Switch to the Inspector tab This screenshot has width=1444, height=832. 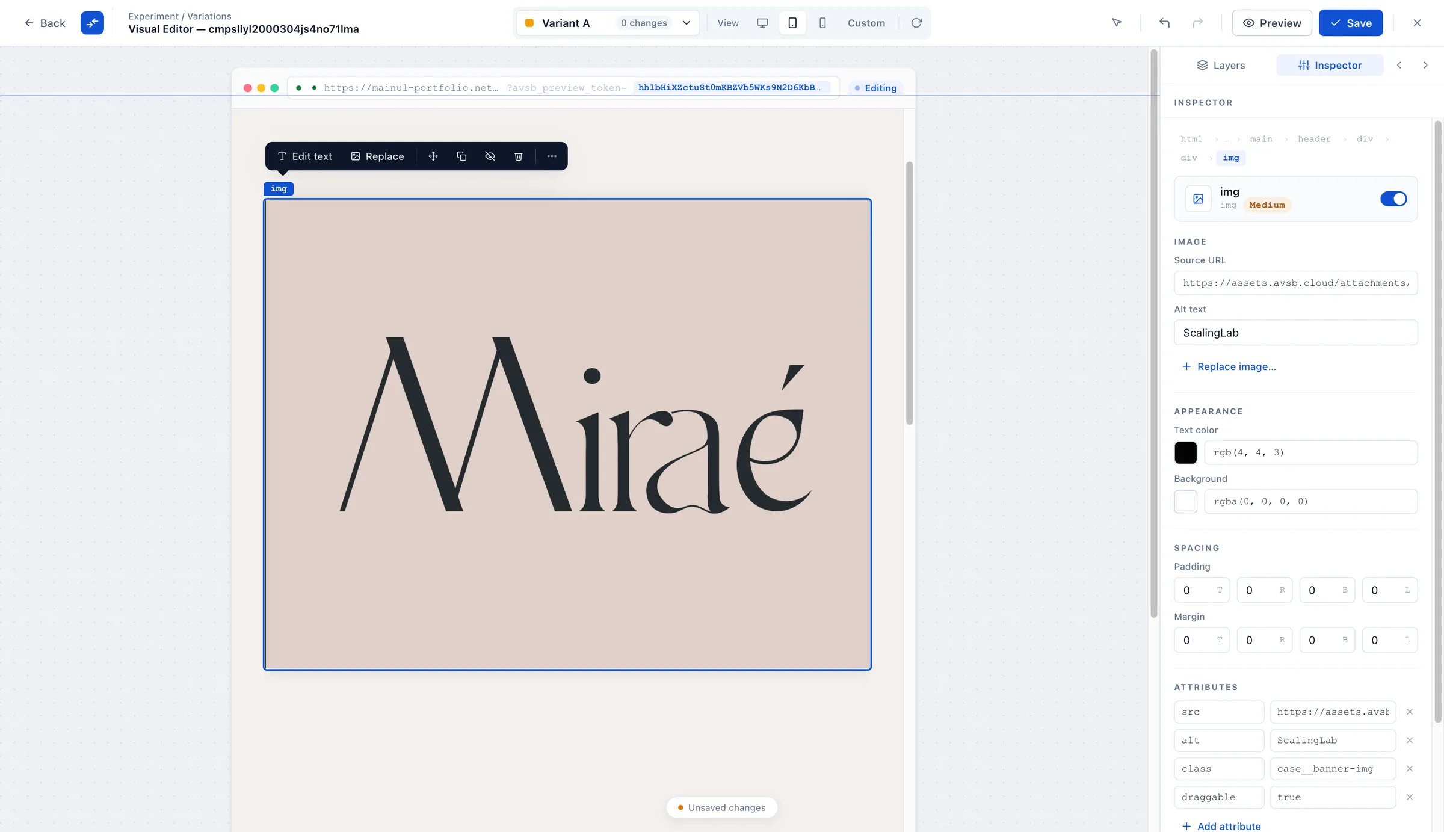coord(1330,65)
